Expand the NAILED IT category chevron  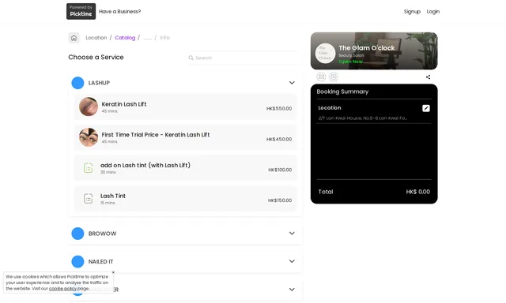pos(292,261)
